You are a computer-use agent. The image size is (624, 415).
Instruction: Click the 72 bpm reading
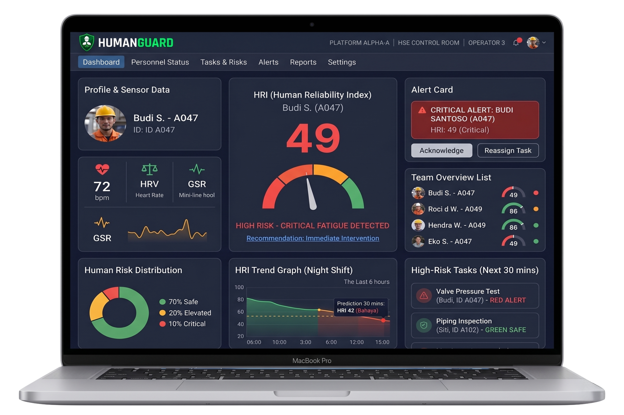click(102, 190)
